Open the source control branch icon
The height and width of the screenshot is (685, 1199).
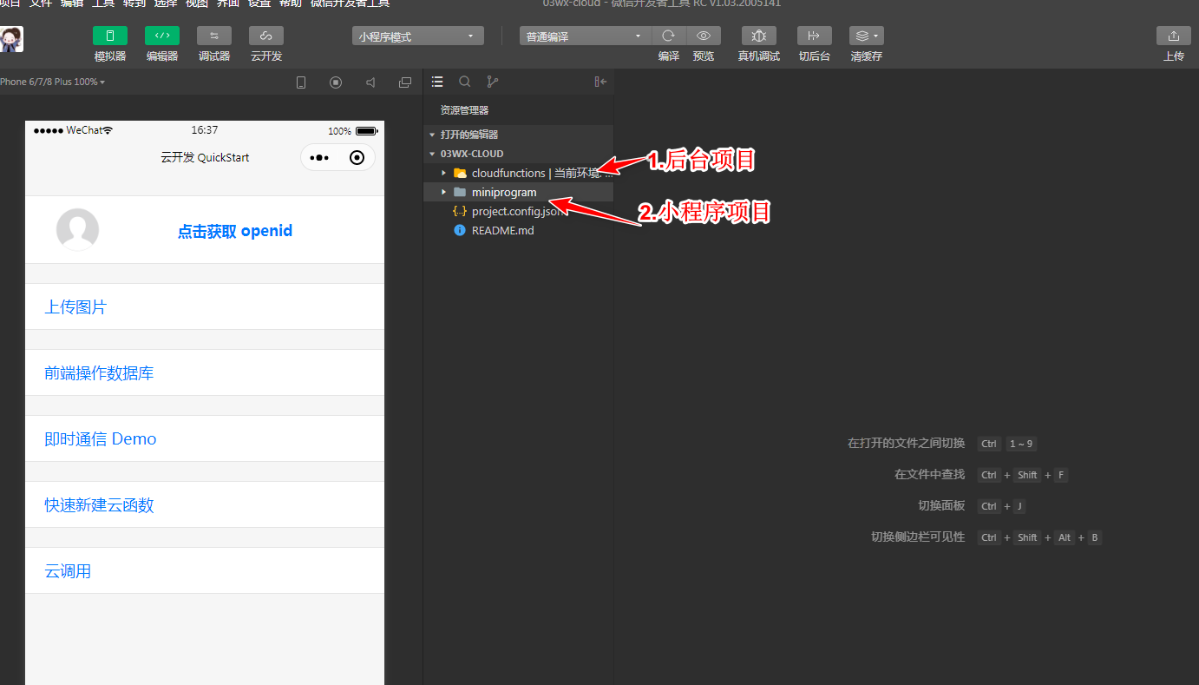493,82
